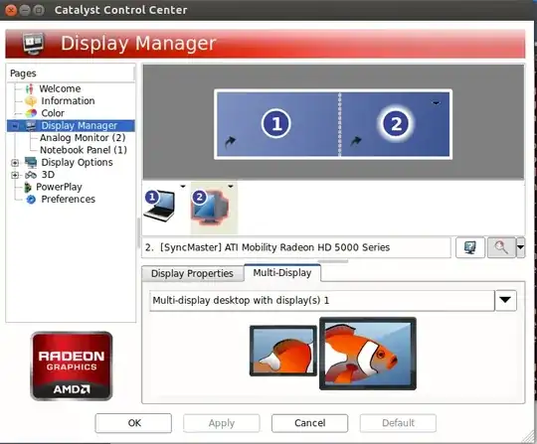Click the Display Manager header monitor icon
537x444 pixels.
pos(33,44)
